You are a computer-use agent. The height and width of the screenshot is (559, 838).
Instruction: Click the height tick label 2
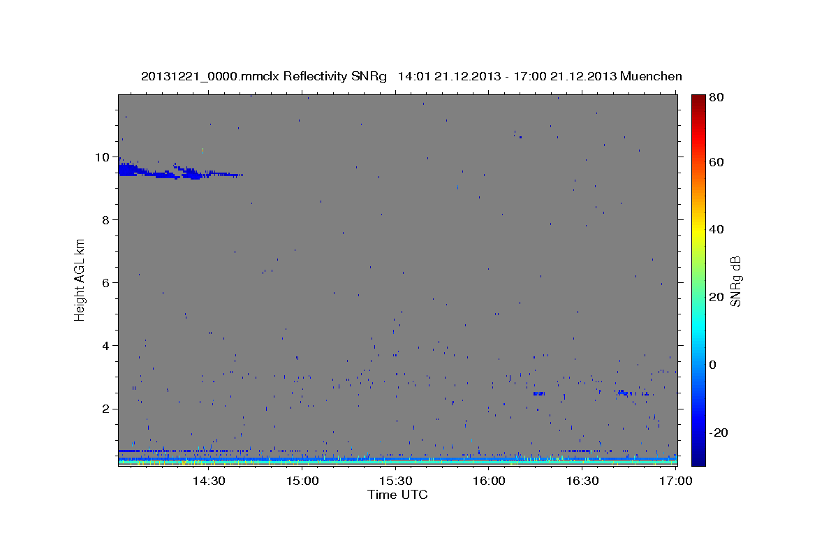[106, 409]
